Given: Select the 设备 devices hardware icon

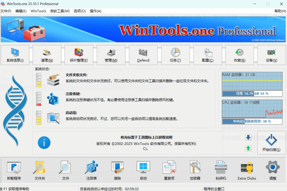Looking at the screenshot, I should [x=272, y=55].
